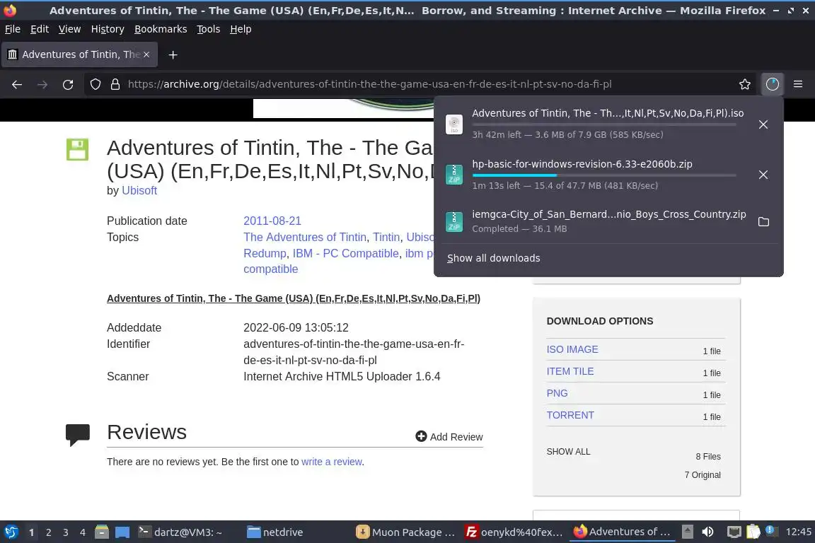Switch to workspace 4 in taskbar
The height and width of the screenshot is (543, 815).
83,532
